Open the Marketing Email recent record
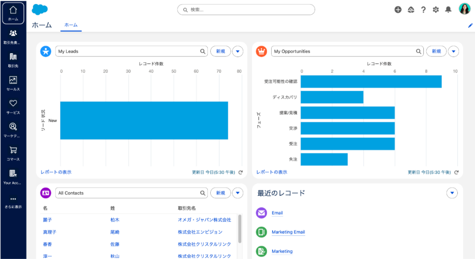475x259 pixels. (288, 232)
